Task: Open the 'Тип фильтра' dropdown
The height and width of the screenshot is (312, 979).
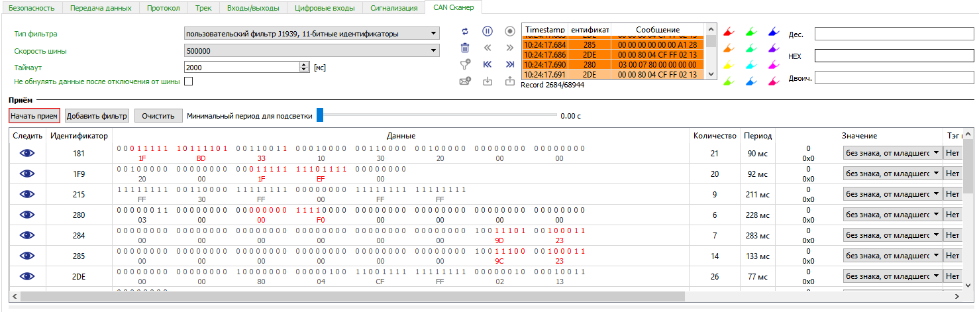Action: [x=311, y=34]
